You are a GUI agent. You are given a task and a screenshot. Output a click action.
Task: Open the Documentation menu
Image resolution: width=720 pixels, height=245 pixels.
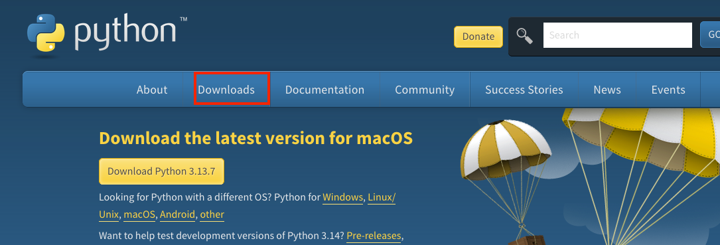(x=324, y=90)
